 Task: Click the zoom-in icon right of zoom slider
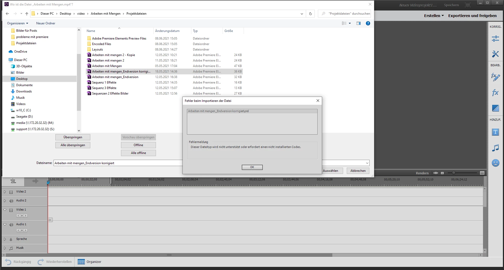tap(482, 173)
